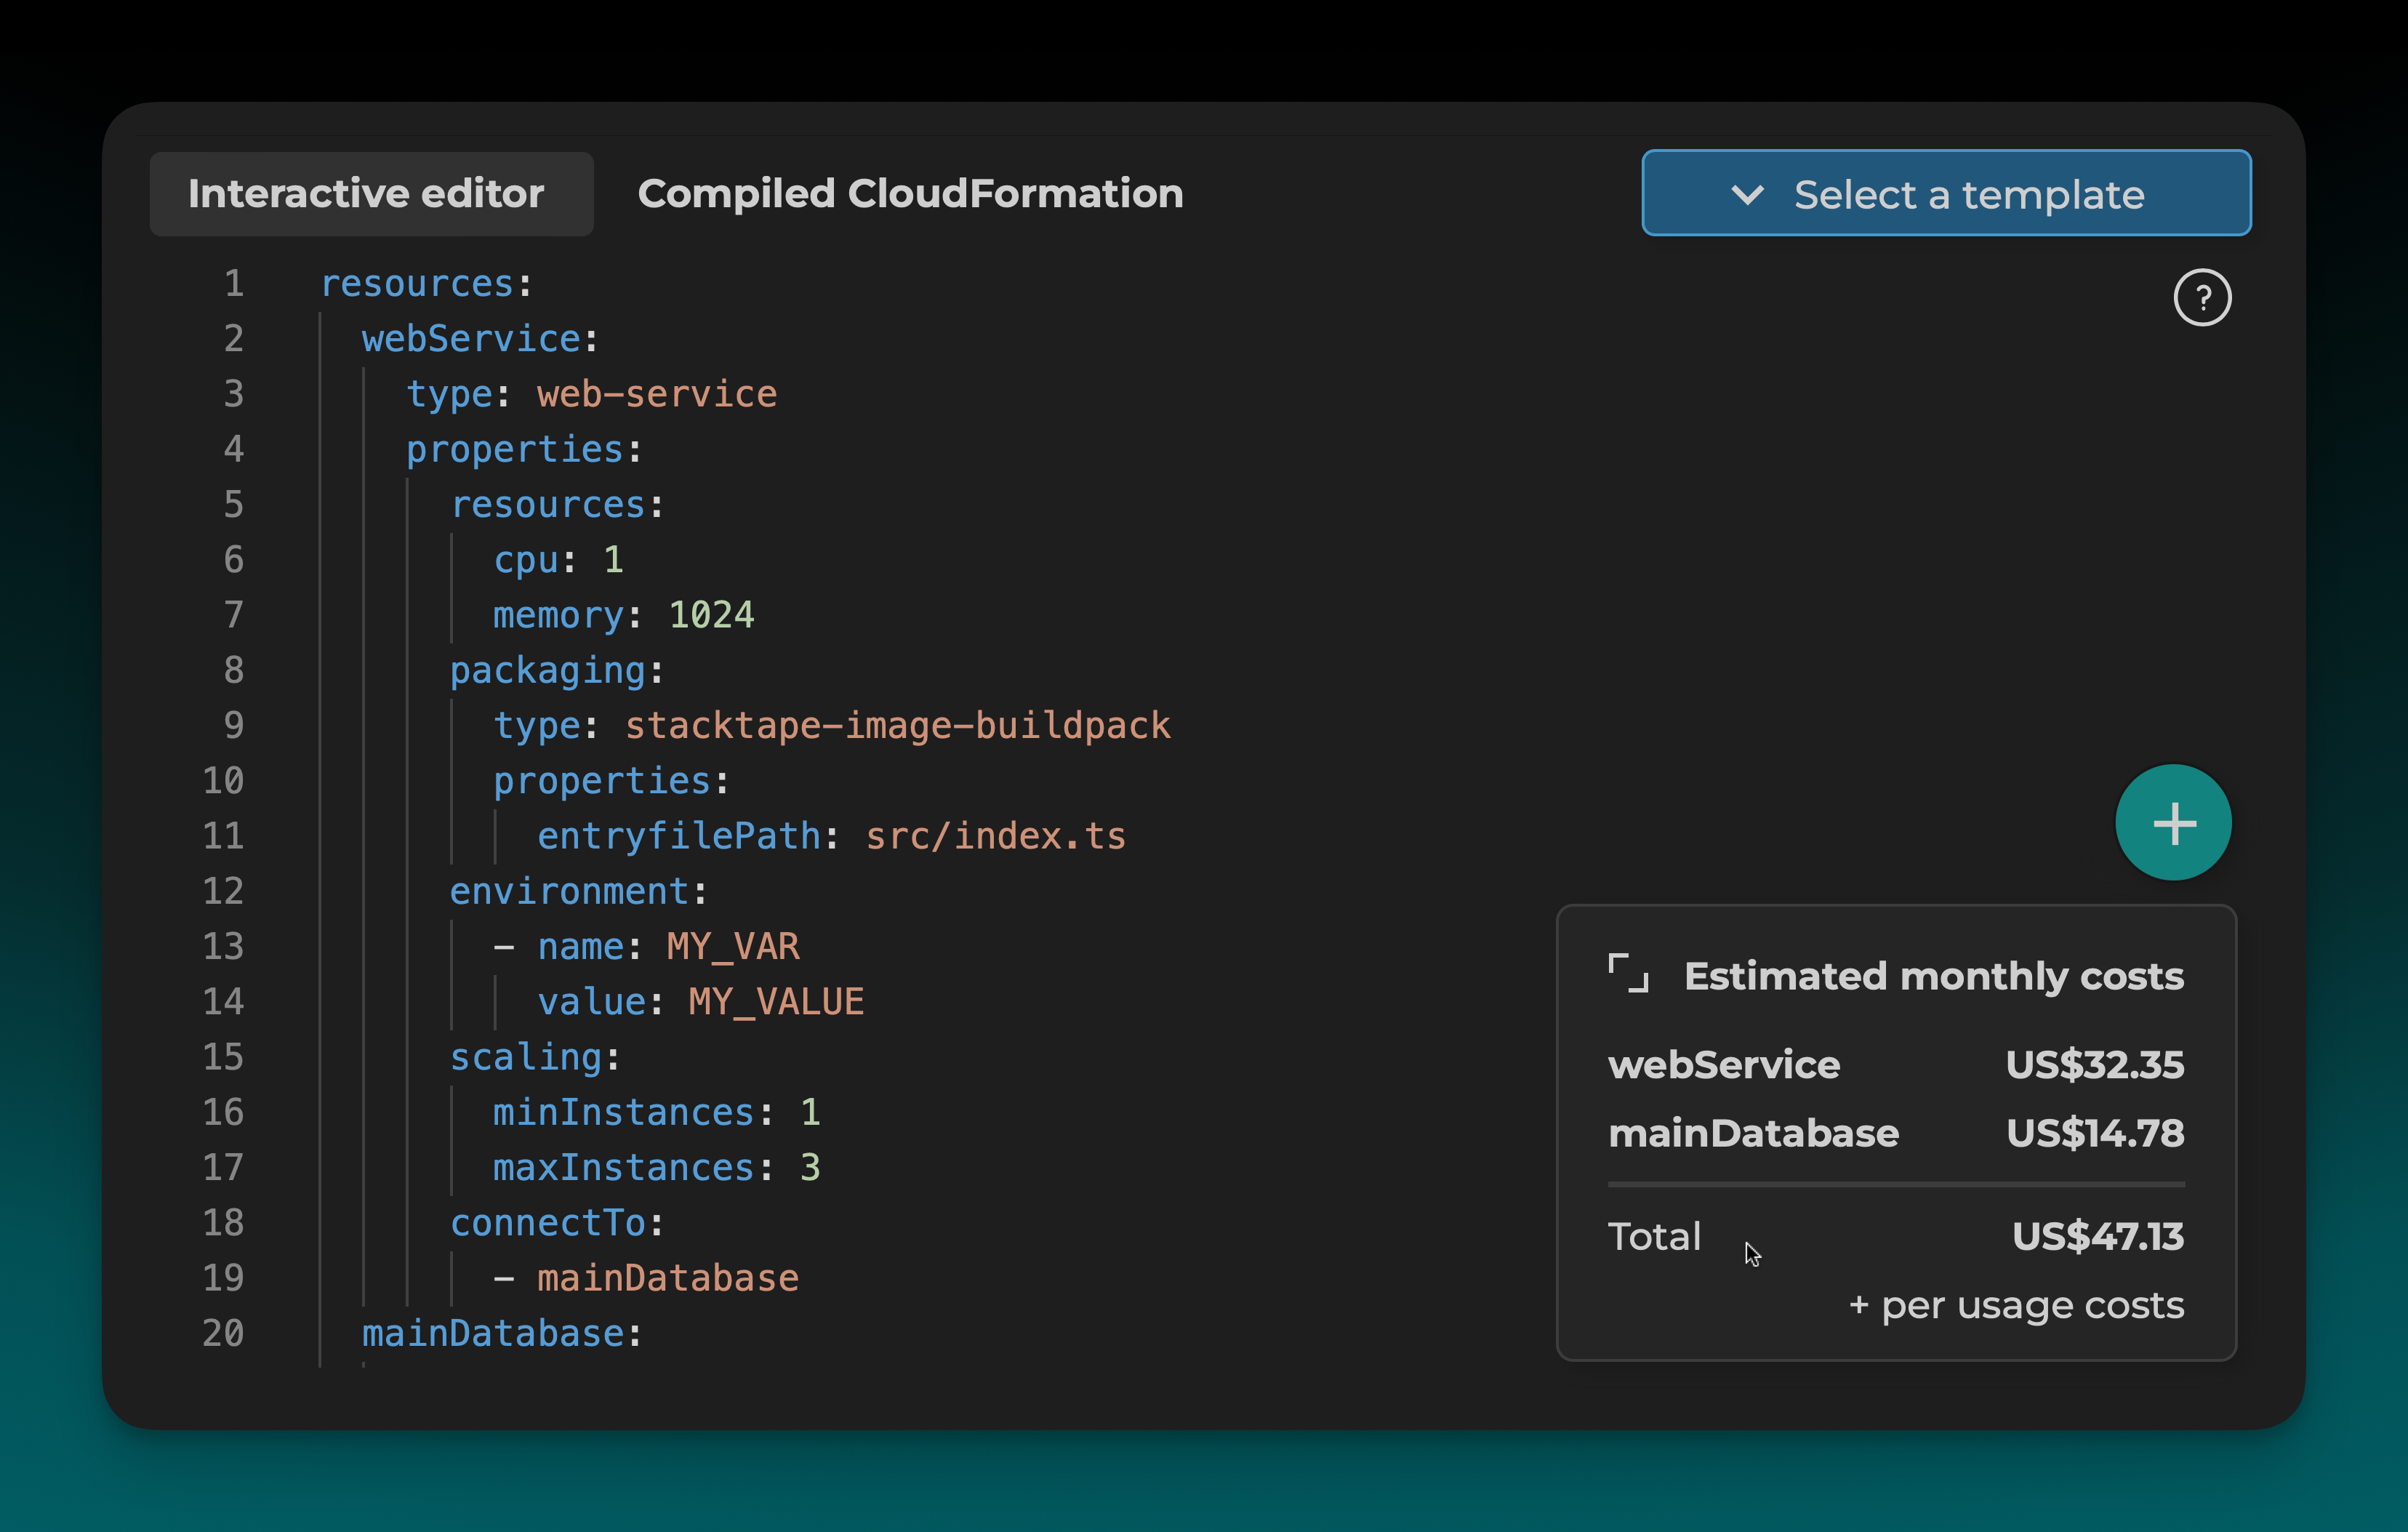This screenshot has height=1532, width=2408.
Task: Click line number 1 in gutter
Action: [x=234, y=284]
